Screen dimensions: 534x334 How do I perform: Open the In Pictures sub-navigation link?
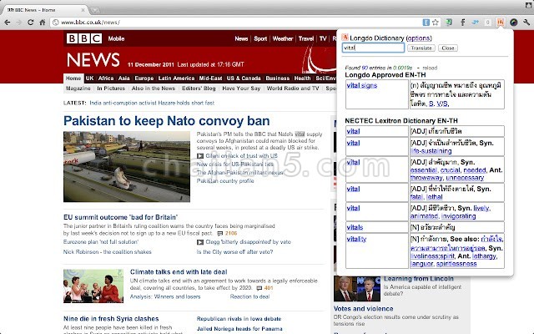[x=111, y=89]
